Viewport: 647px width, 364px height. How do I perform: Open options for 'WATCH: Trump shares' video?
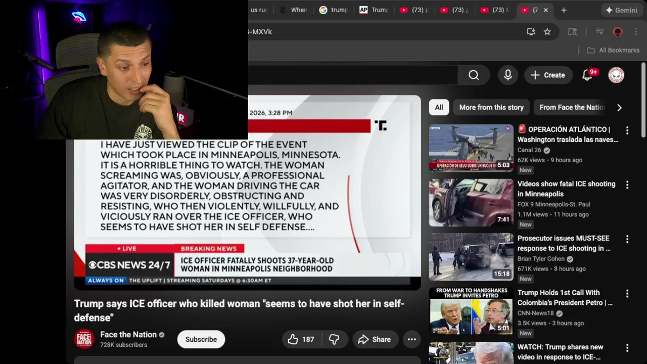[x=627, y=348]
